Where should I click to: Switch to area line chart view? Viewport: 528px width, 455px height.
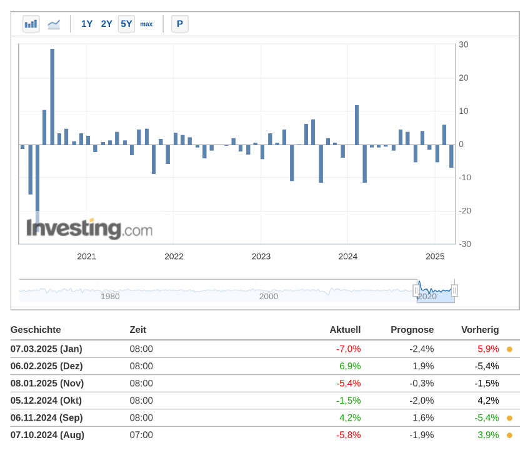pyautogui.click(x=54, y=24)
